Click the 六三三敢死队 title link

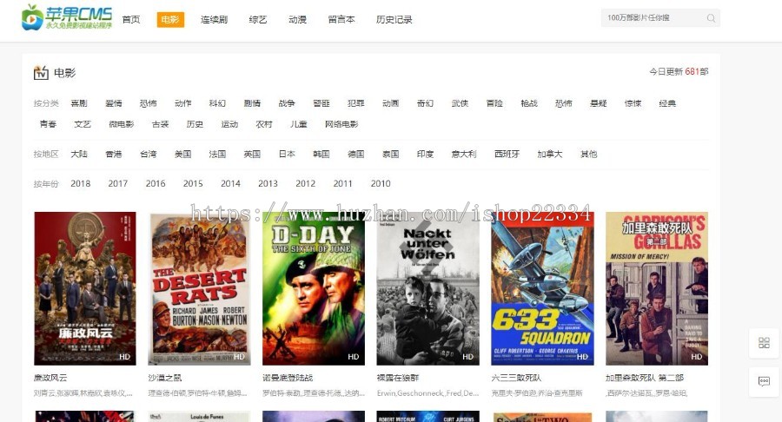[516, 379]
